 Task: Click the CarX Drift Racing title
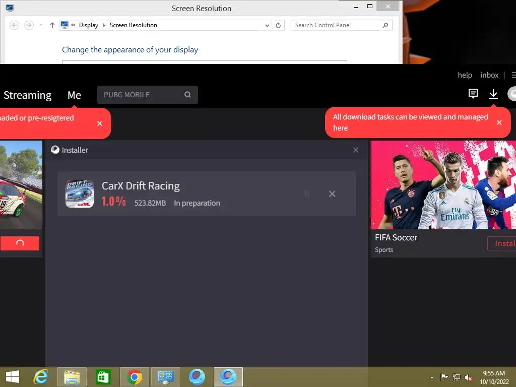(x=141, y=186)
